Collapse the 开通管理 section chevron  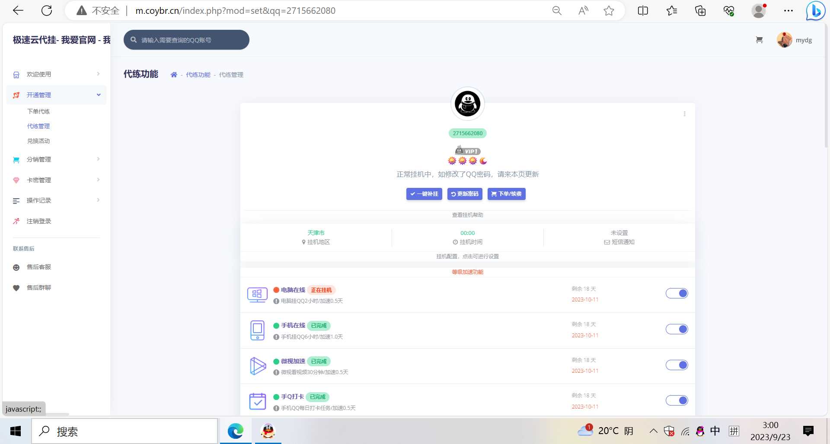click(x=99, y=95)
